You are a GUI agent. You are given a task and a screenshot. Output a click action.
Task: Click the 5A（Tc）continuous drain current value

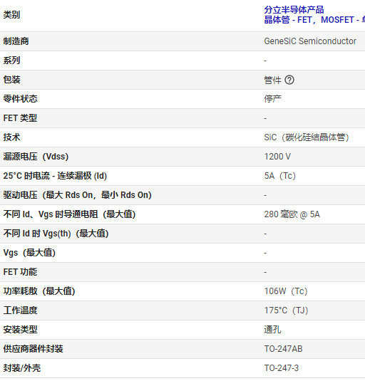tap(280, 176)
